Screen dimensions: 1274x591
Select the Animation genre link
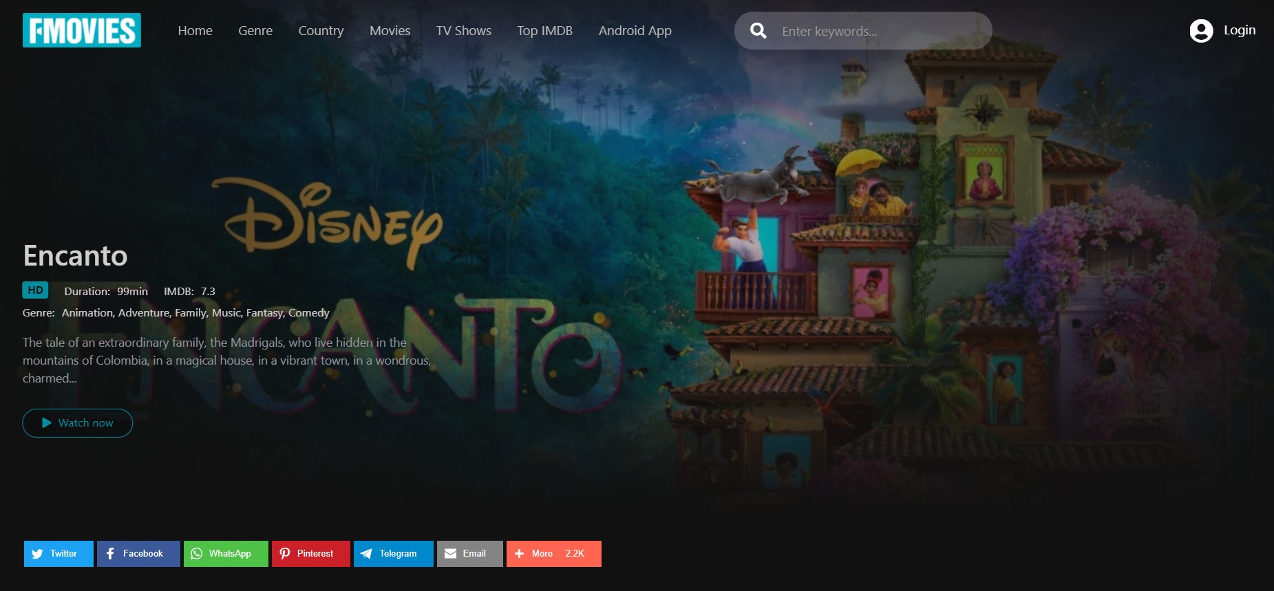(x=87, y=313)
